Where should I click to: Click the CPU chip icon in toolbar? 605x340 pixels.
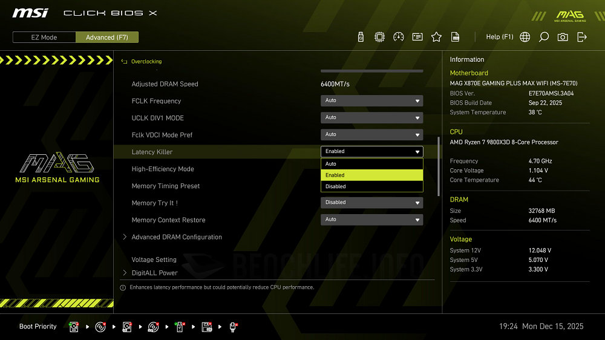tap(379, 37)
